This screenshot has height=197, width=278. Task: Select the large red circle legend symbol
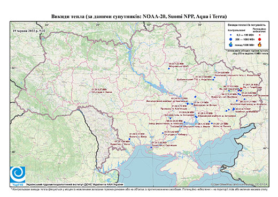point(260,39)
